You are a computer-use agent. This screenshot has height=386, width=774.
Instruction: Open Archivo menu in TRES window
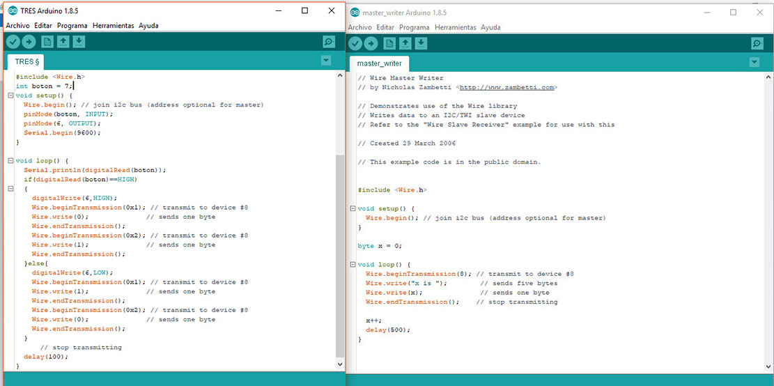tap(18, 26)
